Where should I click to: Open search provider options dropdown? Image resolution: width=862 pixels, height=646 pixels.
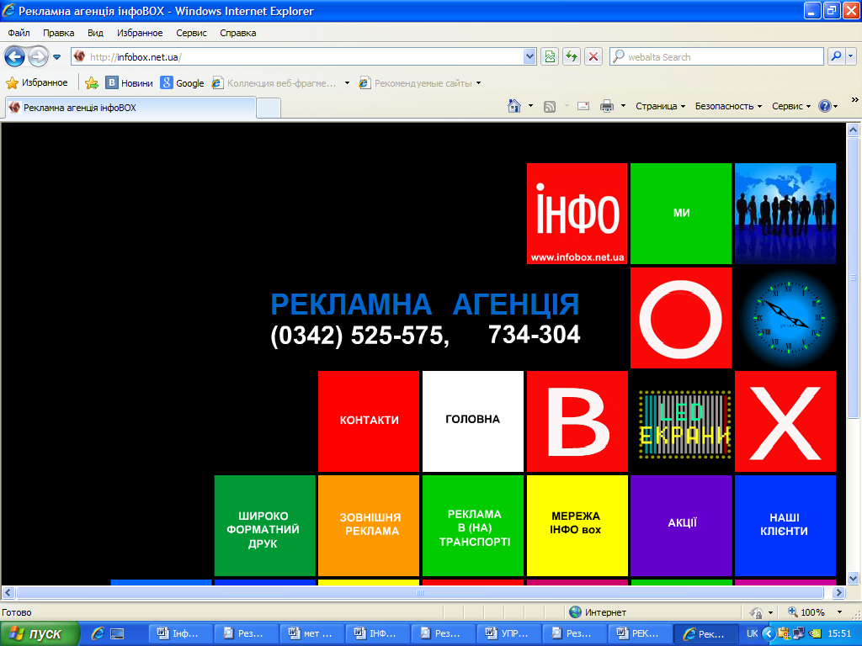click(850, 56)
